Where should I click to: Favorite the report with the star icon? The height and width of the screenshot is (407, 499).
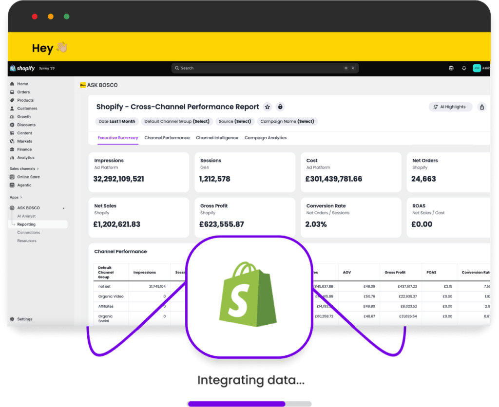(268, 107)
